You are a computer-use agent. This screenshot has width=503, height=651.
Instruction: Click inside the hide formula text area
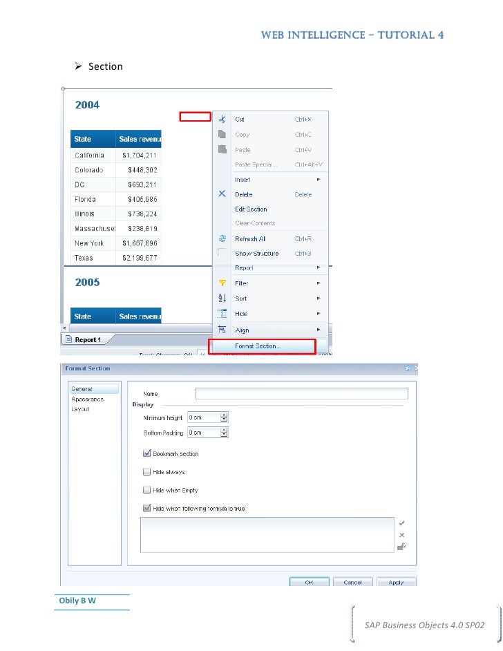[267, 535]
